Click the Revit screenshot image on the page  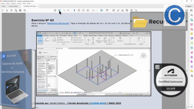click(94, 64)
